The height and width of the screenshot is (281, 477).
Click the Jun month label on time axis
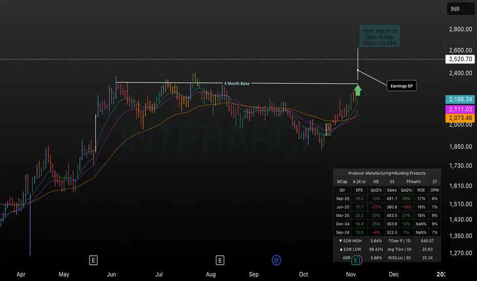pyautogui.click(x=111, y=274)
